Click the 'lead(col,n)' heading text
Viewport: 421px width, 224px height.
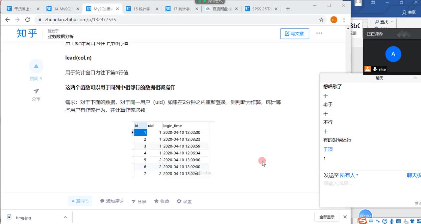pyautogui.click(x=78, y=58)
